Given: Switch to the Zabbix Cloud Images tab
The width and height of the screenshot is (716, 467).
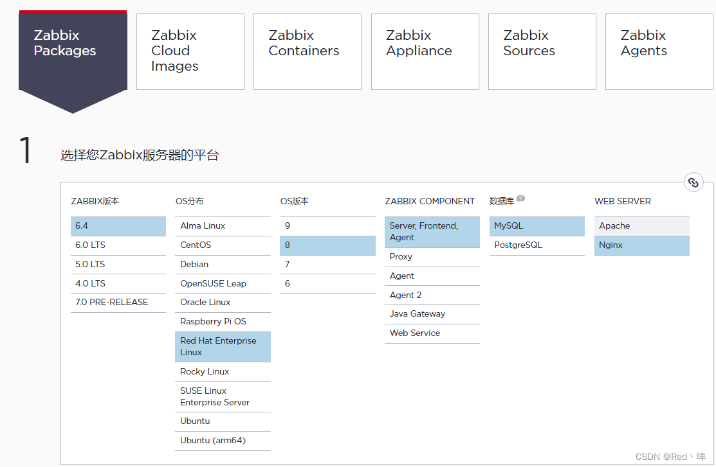Looking at the screenshot, I should [x=190, y=51].
